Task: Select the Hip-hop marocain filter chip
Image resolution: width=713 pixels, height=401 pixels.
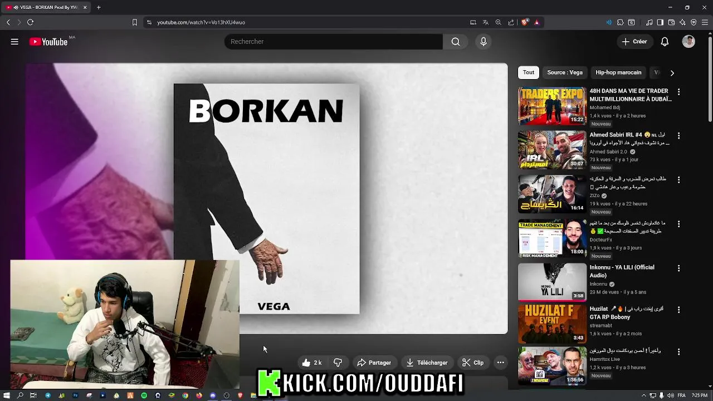Action: click(x=618, y=72)
